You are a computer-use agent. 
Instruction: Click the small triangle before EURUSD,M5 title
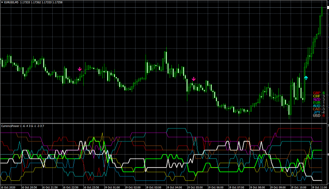pos(2,2)
